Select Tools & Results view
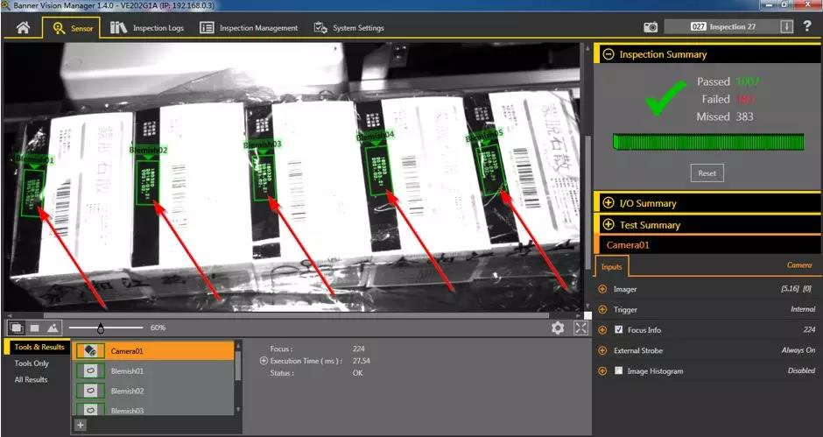Viewport: 823px width, 437px height. pyautogui.click(x=38, y=347)
